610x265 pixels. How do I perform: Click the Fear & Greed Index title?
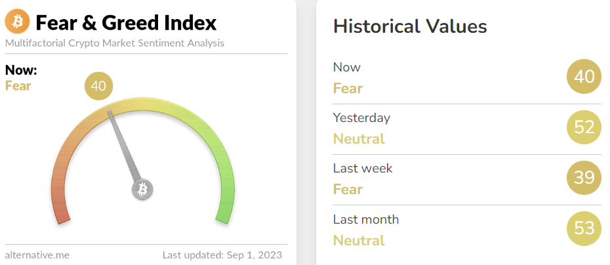click(x=126, y=23)
